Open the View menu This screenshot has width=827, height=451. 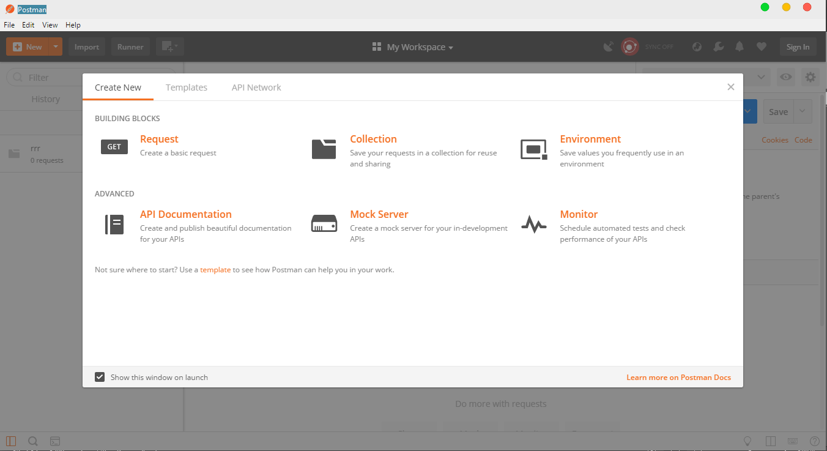click(50, 25)
